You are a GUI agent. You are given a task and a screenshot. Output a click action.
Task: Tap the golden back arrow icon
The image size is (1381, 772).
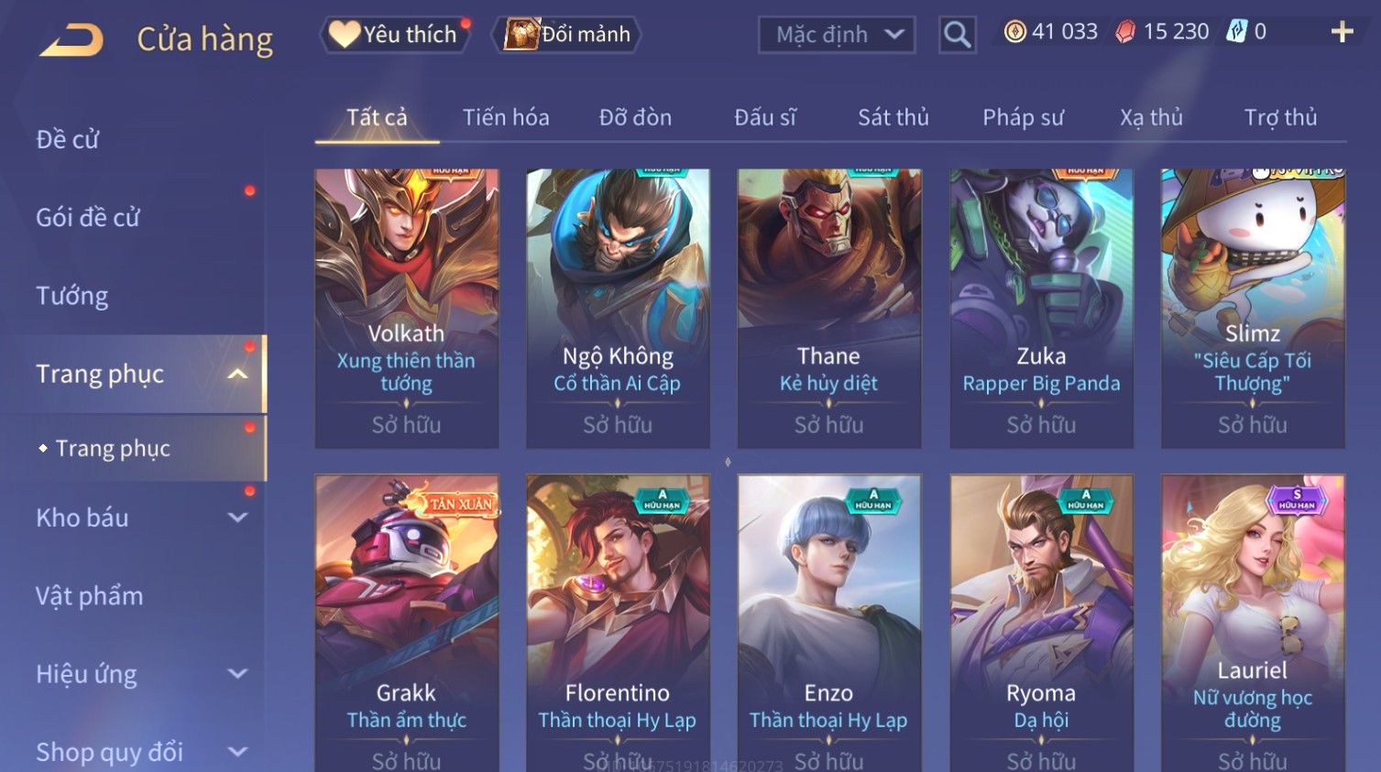71,39
